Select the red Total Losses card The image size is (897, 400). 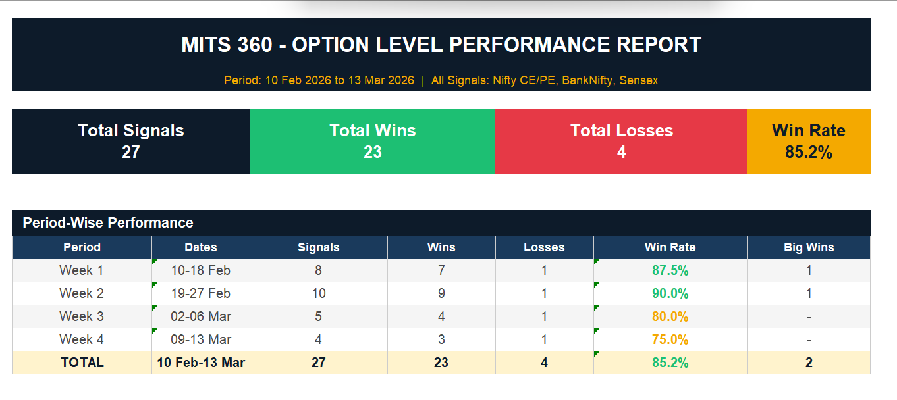tap(621, 141)
